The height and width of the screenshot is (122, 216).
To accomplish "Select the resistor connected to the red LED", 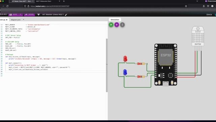I will [141, 64].
